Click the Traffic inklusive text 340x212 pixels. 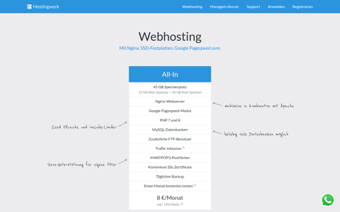[168, 149]
